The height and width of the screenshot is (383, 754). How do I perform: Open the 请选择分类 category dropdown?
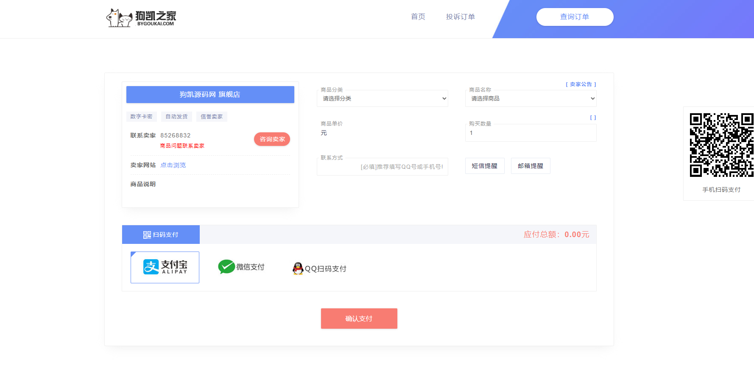(x=383, y=98)
